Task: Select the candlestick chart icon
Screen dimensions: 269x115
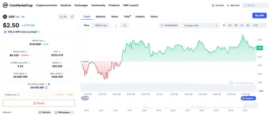Action: 125,25
